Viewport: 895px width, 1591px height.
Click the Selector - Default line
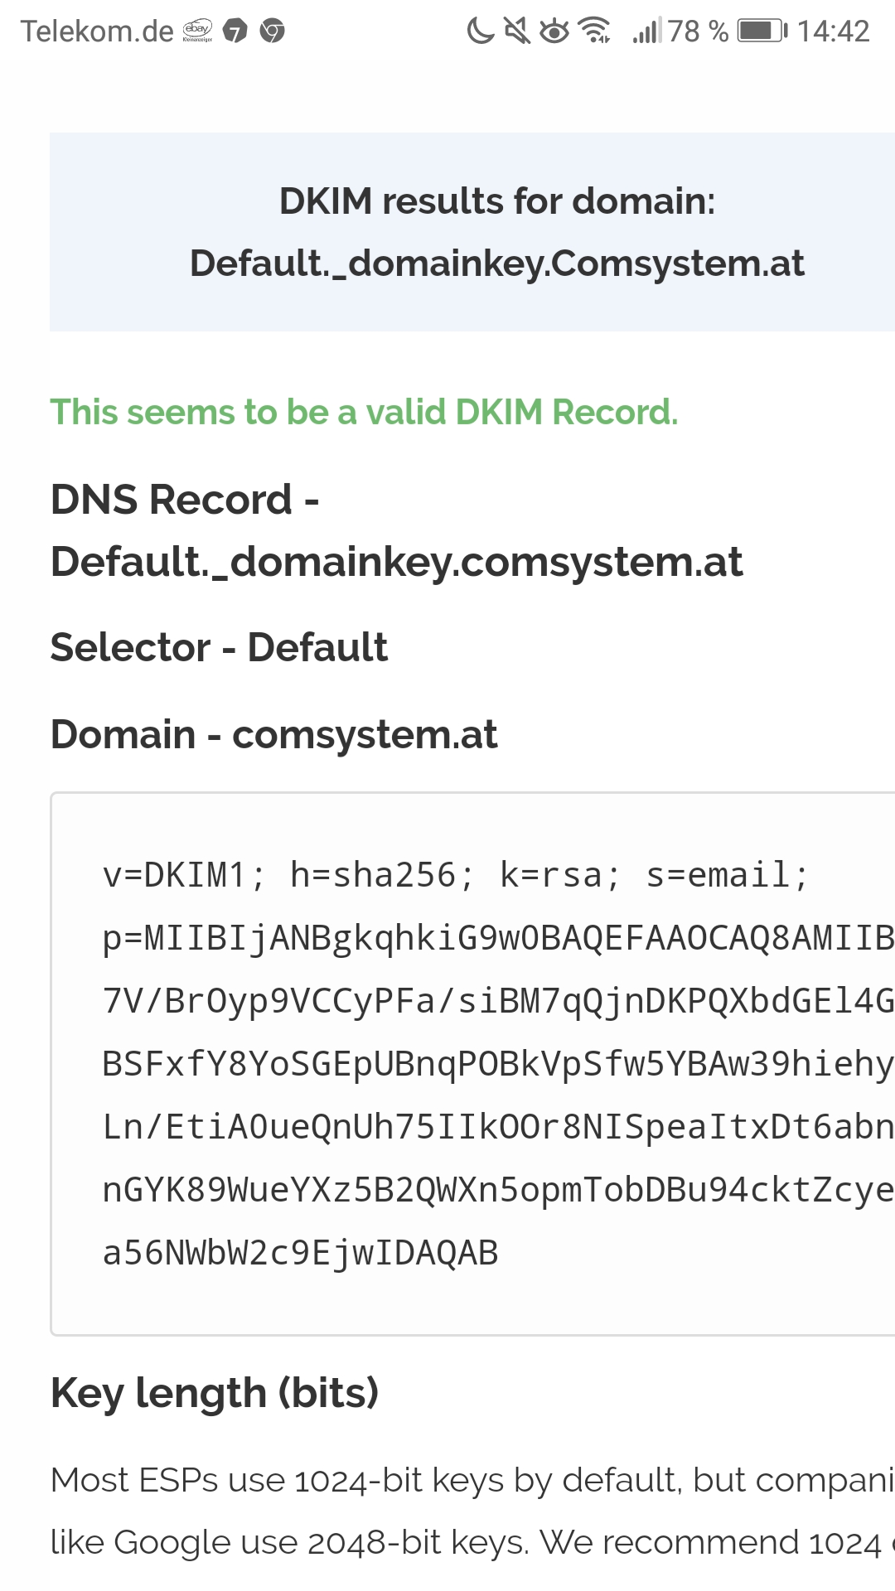click(219, 647)
